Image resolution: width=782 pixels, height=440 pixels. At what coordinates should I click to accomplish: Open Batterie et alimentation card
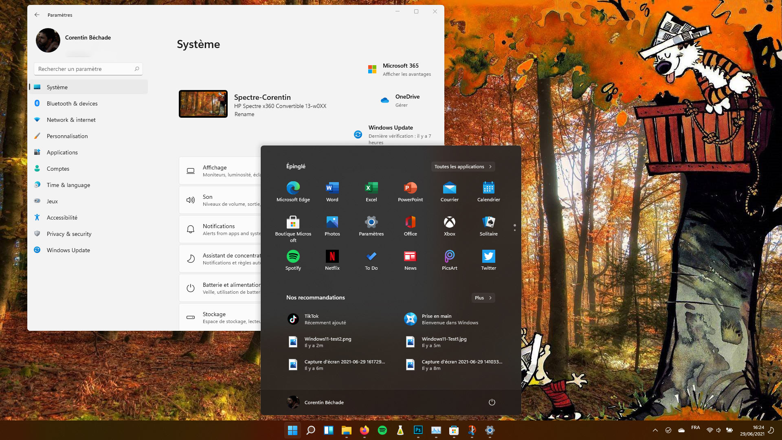pyautogui.click(x=220, y=288)
